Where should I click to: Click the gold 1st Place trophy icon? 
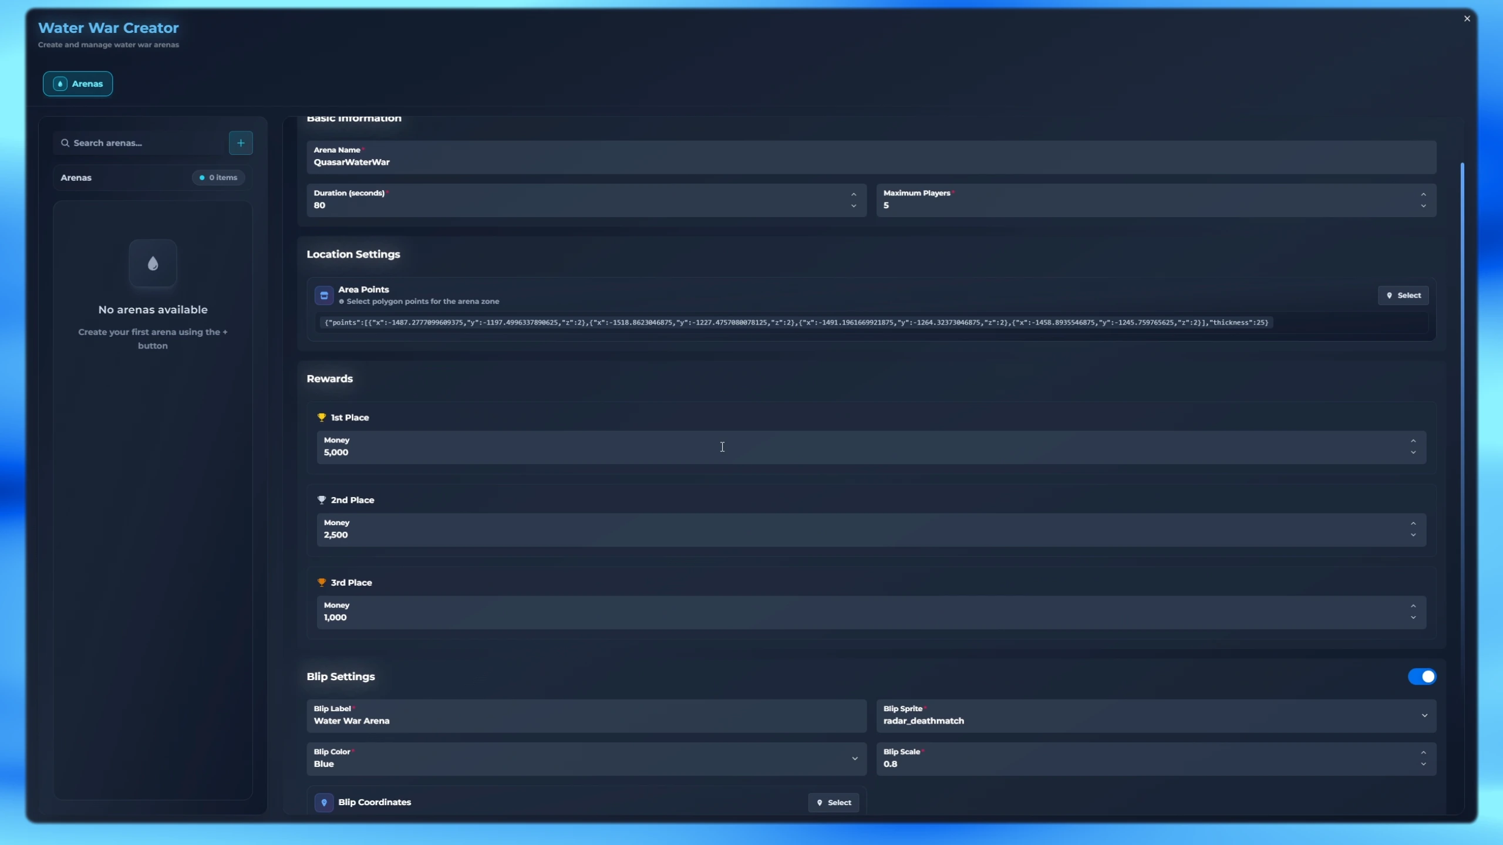coord(321,417)
